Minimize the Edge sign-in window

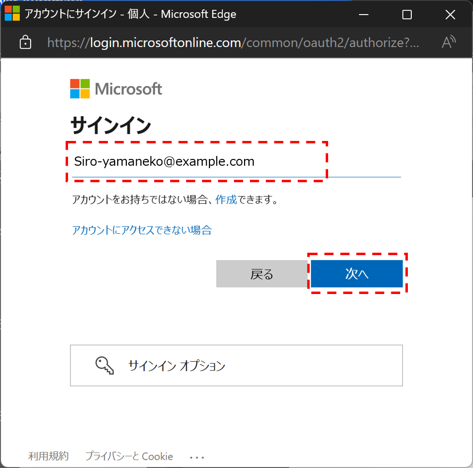(x=364, y=14)
